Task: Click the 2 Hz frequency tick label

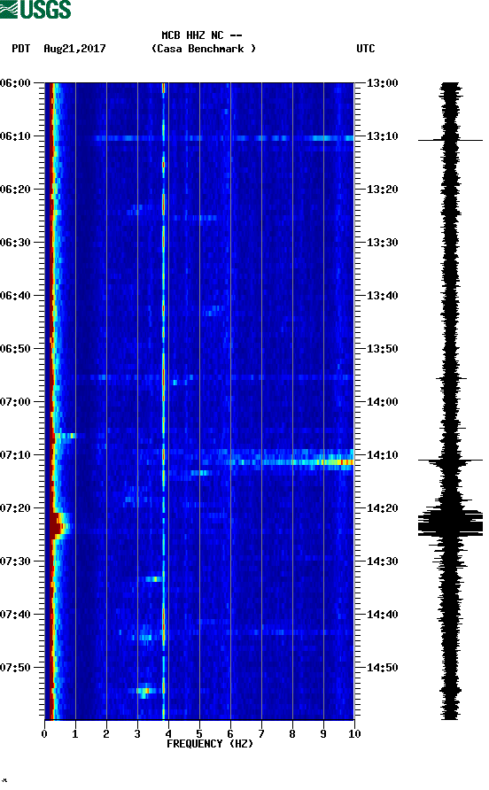Action: [x=106, y=734]
